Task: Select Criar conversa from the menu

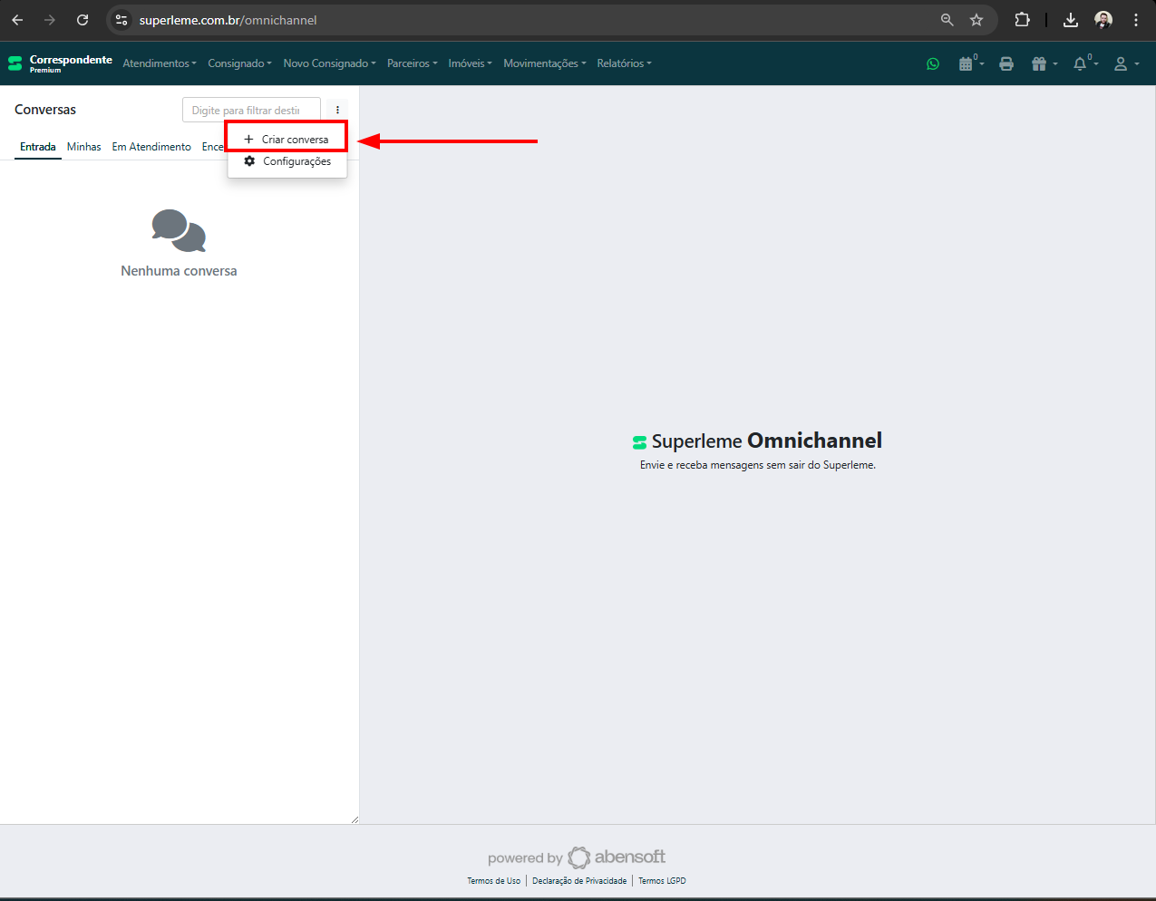Action: (x=287, y=136)
